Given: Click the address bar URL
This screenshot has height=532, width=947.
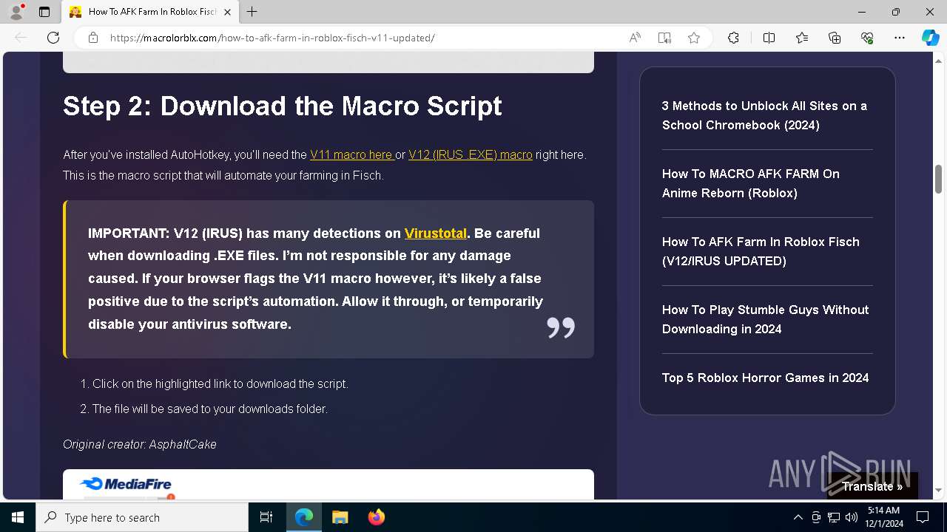Looking at the screenshot, I should tap(272, 38).
